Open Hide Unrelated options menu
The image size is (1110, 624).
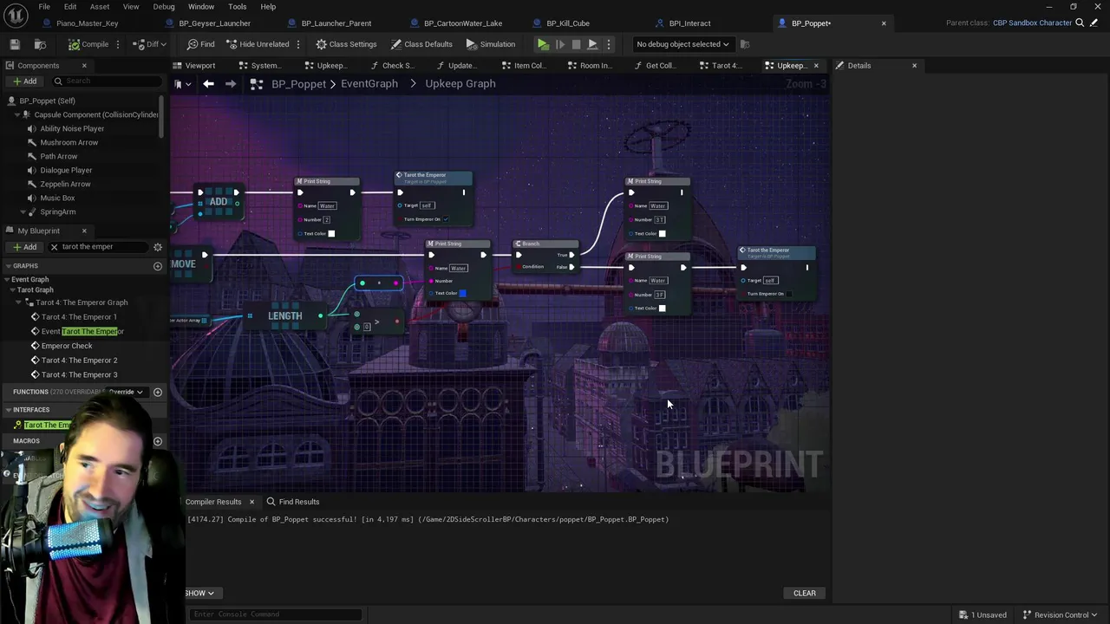click(298, 44)
